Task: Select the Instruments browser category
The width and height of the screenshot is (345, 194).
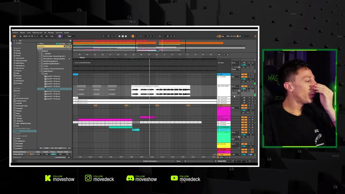Action: (19, 58)
